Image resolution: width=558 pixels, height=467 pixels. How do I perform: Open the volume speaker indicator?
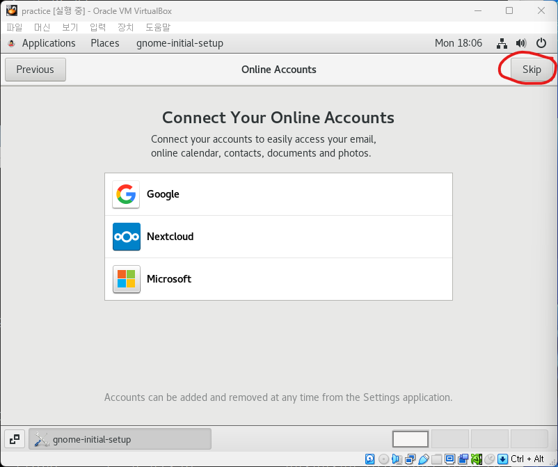pyautogui.click(x=521, y=43)
